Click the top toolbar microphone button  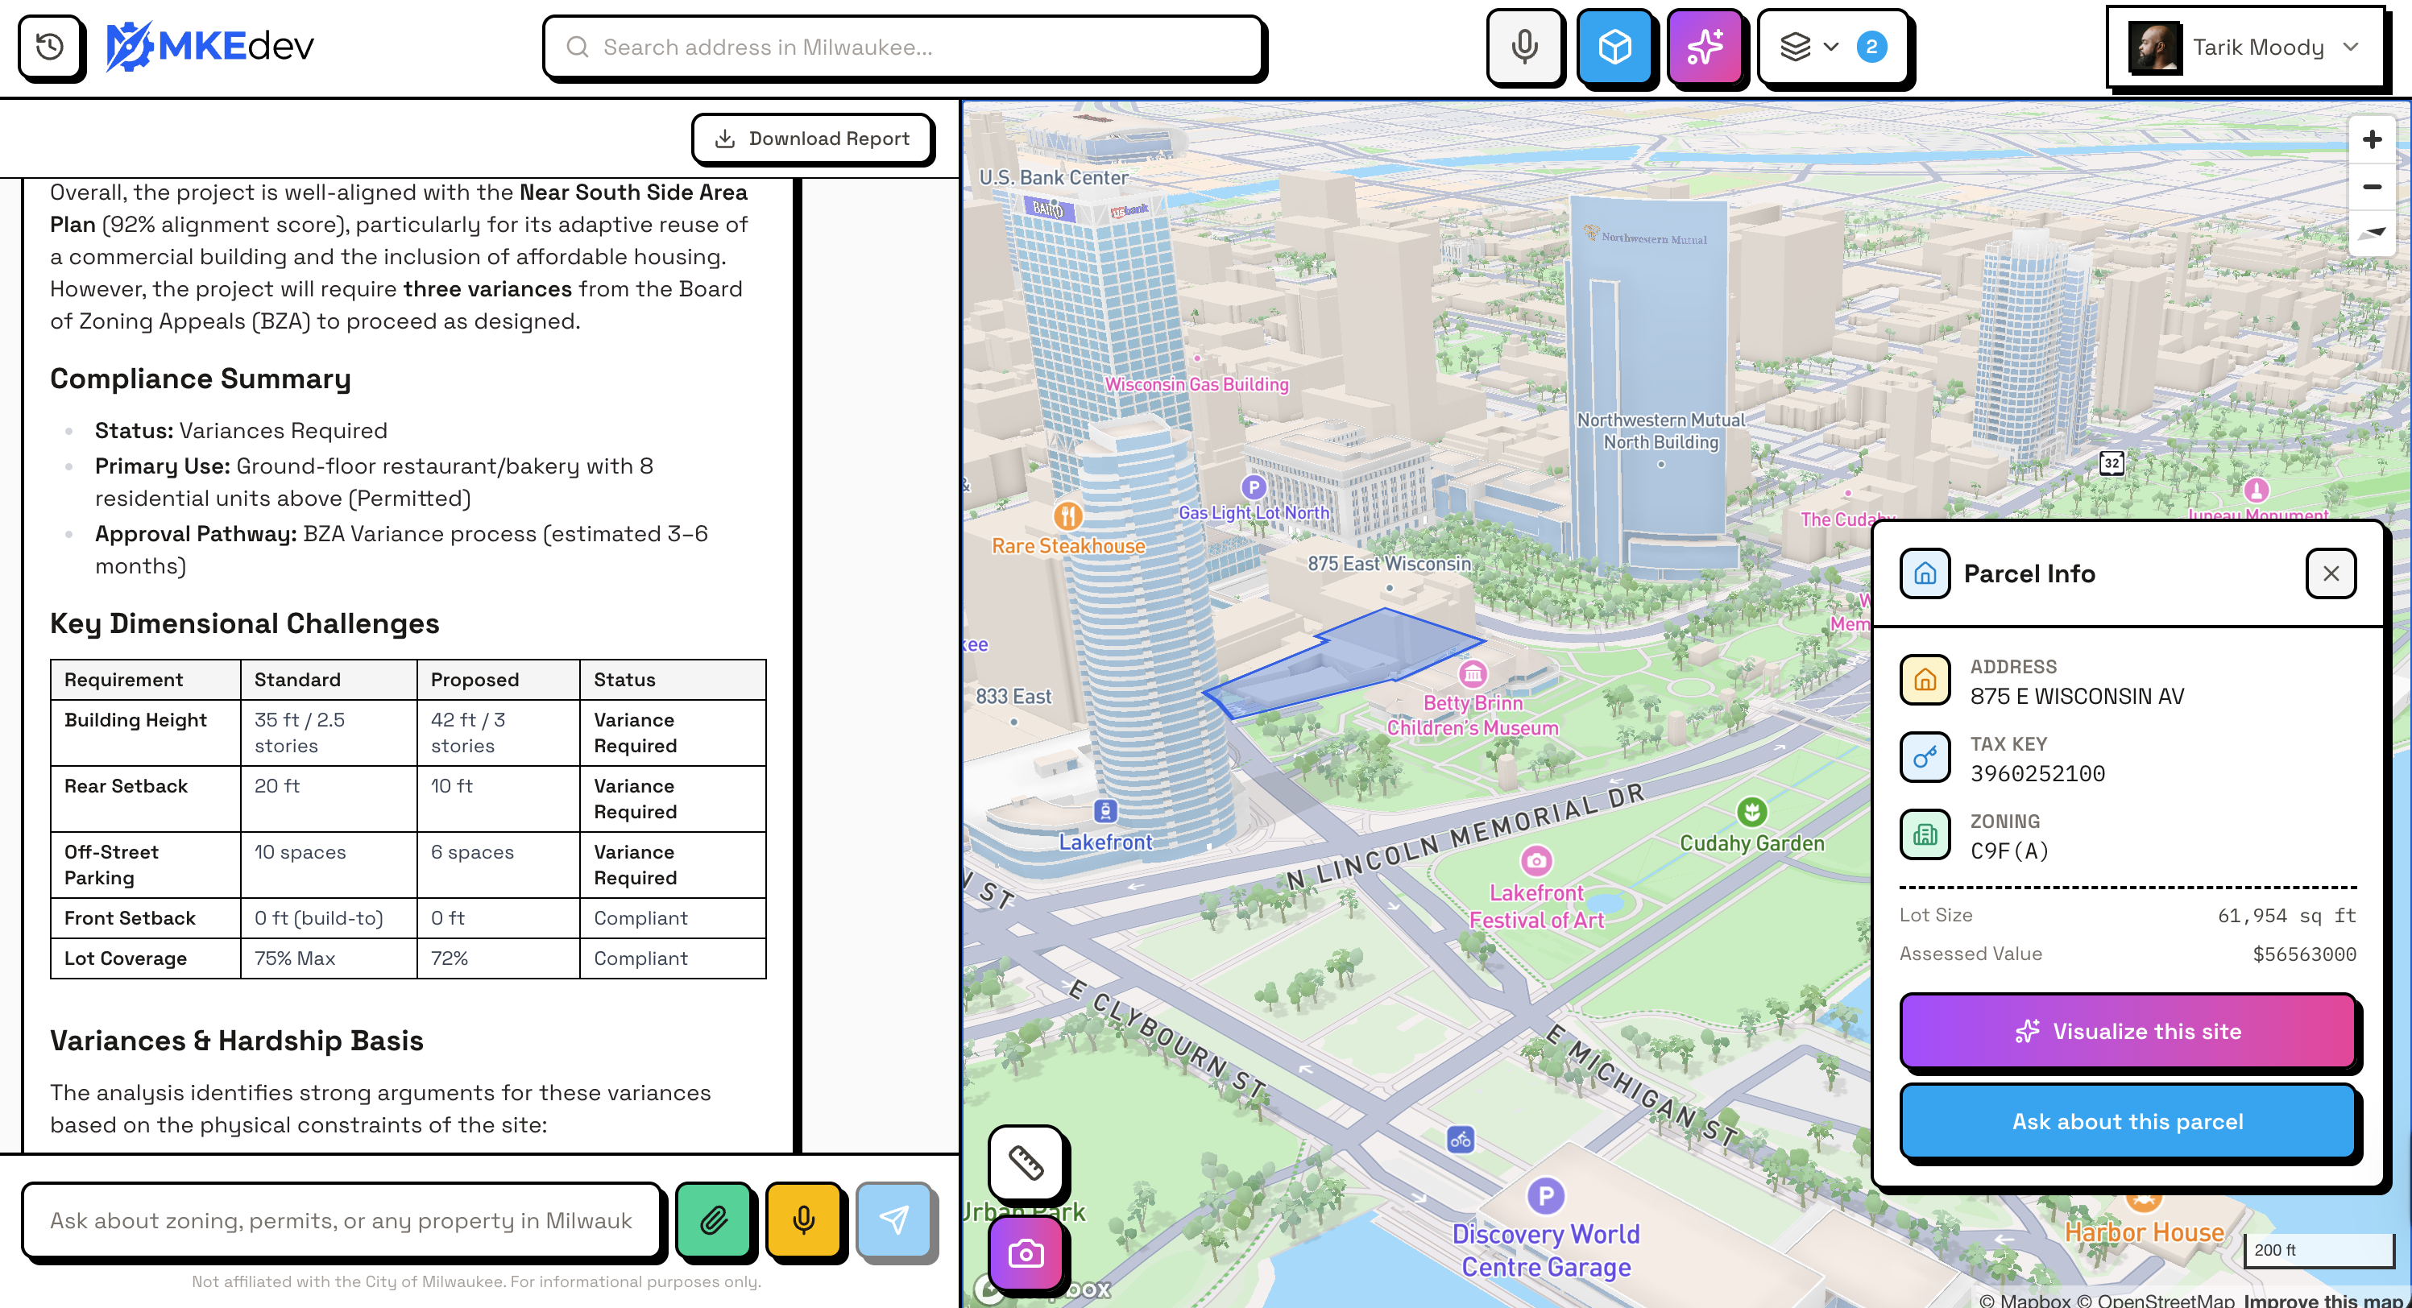pyautogui.click(x=1524, y=47)
